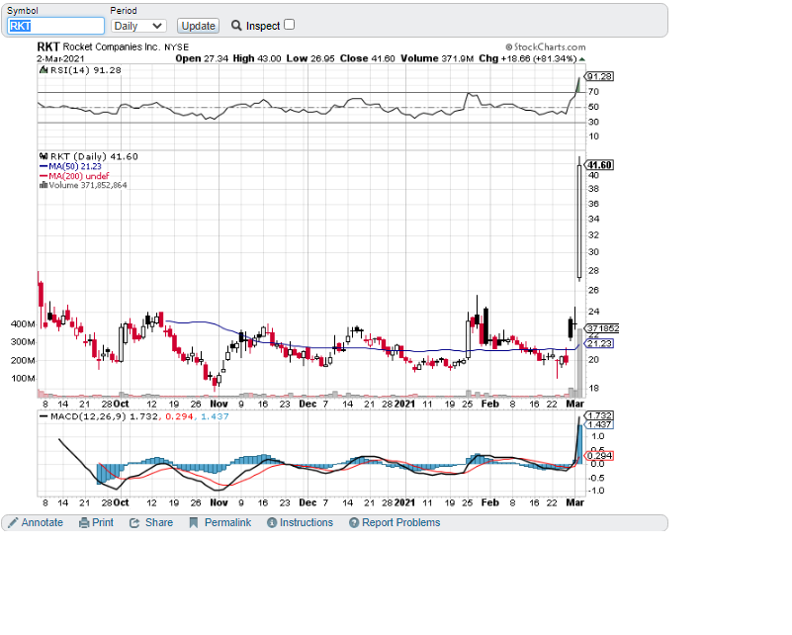
Task: Click the Share arrow icon
Action: [x=134, y=523]
